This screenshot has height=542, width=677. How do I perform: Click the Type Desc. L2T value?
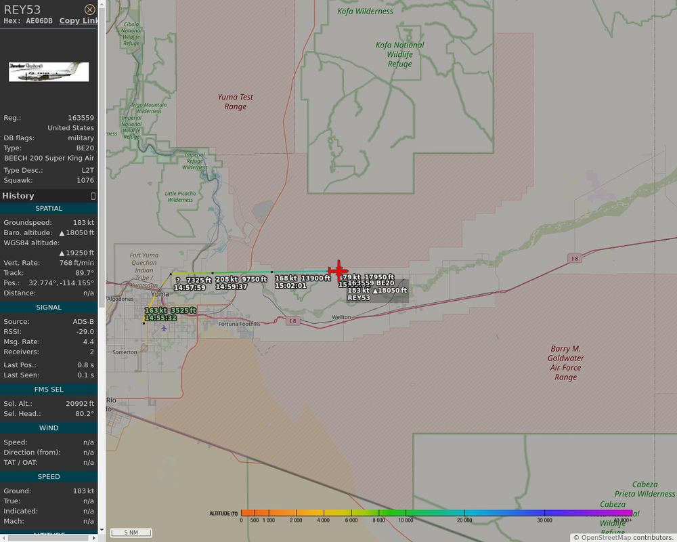(x=87, y=170)
